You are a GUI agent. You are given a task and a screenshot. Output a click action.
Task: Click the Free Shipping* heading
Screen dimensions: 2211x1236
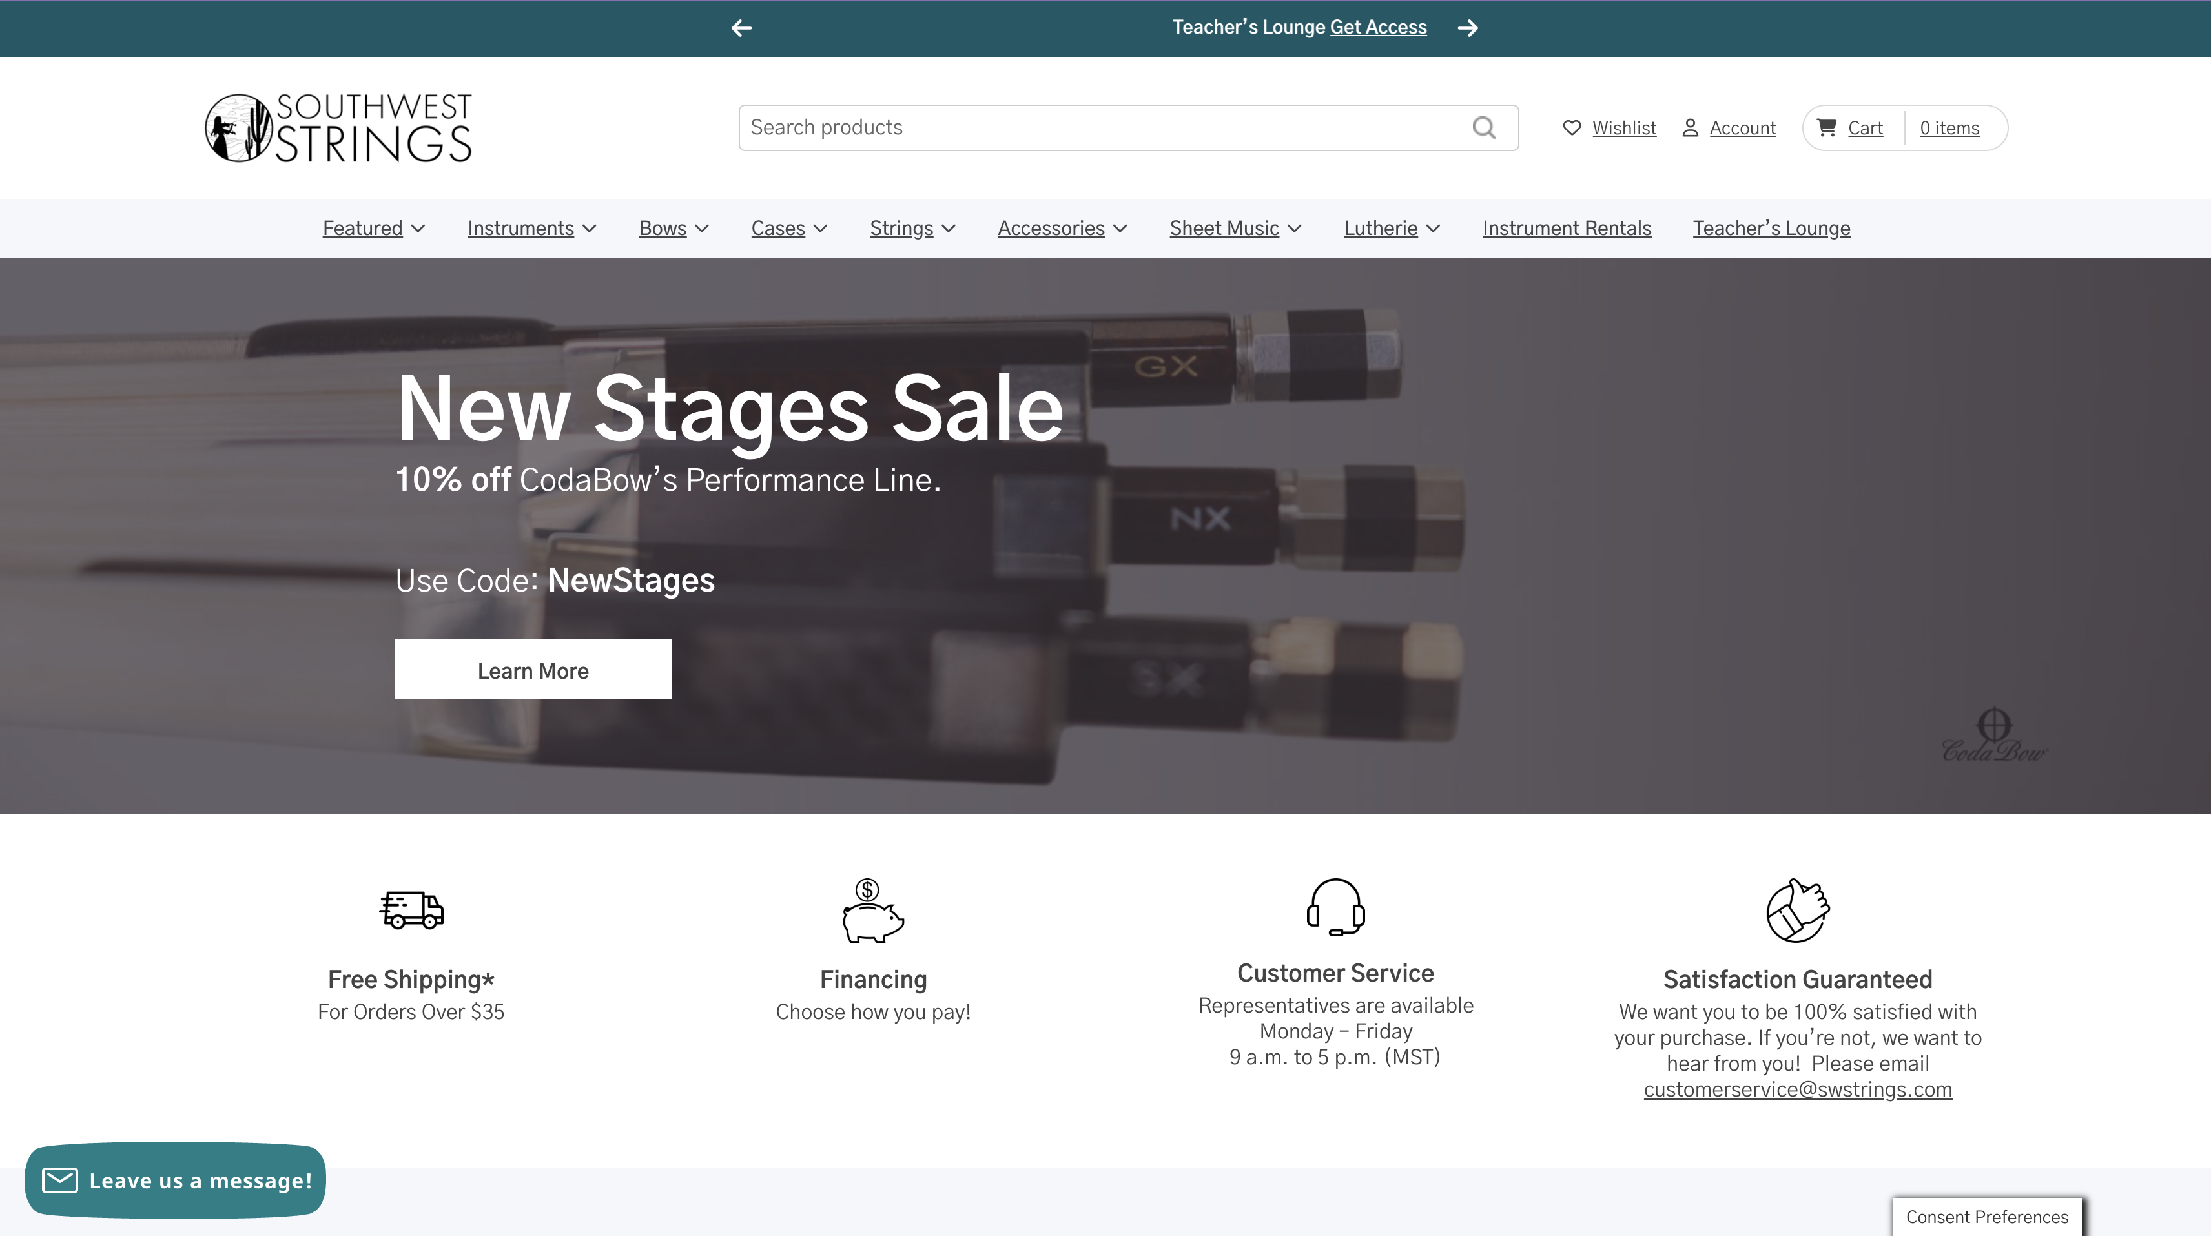click(411, 980)
